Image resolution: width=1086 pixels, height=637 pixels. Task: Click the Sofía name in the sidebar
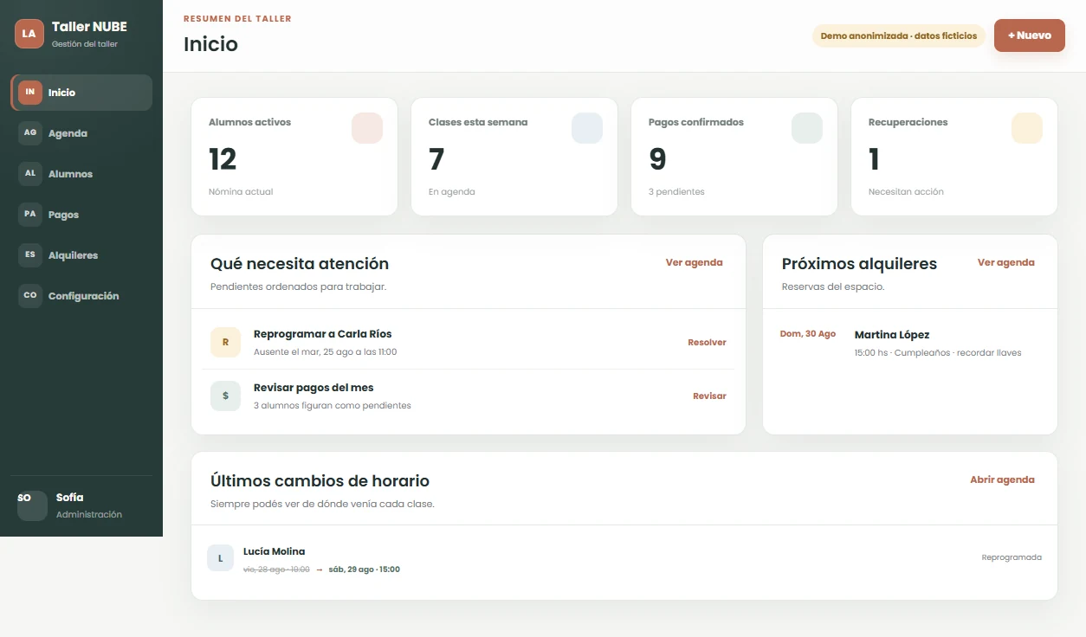click(70, 498)
